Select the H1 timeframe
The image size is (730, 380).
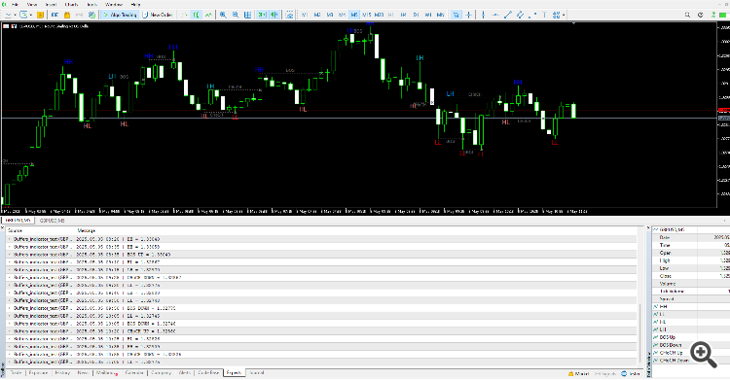coord(391,15)
